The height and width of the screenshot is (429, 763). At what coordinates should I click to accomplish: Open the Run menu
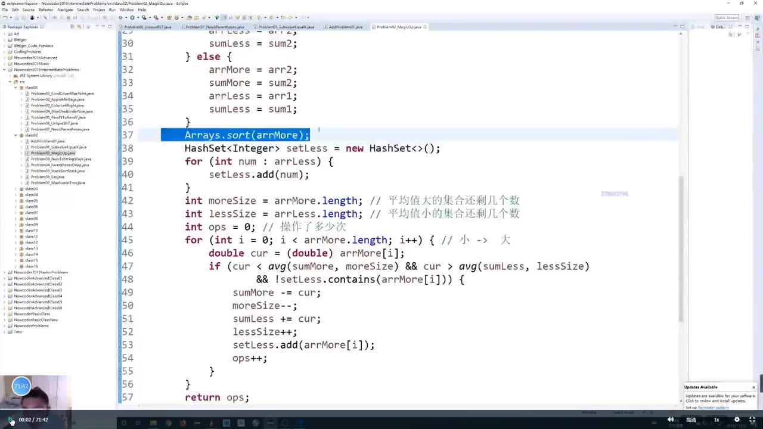111,10
